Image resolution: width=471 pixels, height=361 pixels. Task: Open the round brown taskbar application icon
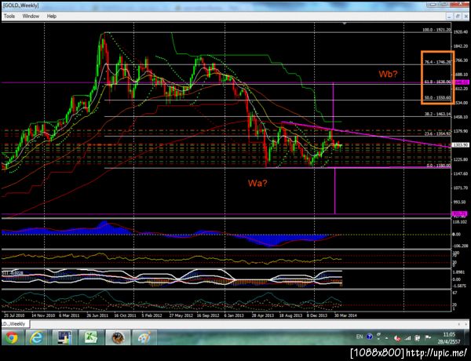click(118, 338)
